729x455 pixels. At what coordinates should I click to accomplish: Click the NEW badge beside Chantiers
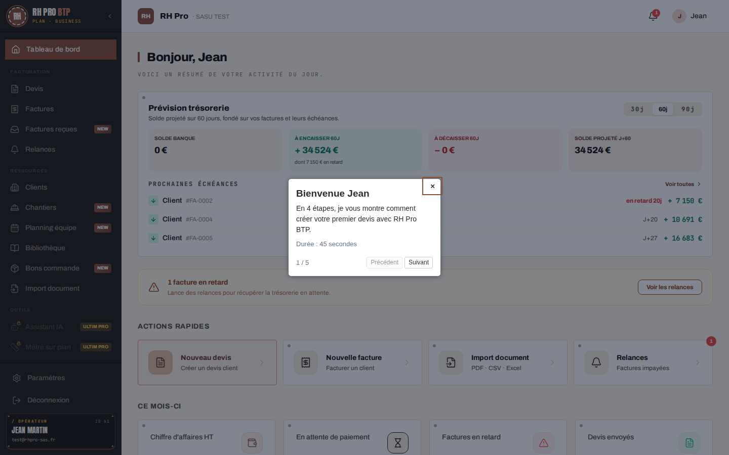(103, 208)
